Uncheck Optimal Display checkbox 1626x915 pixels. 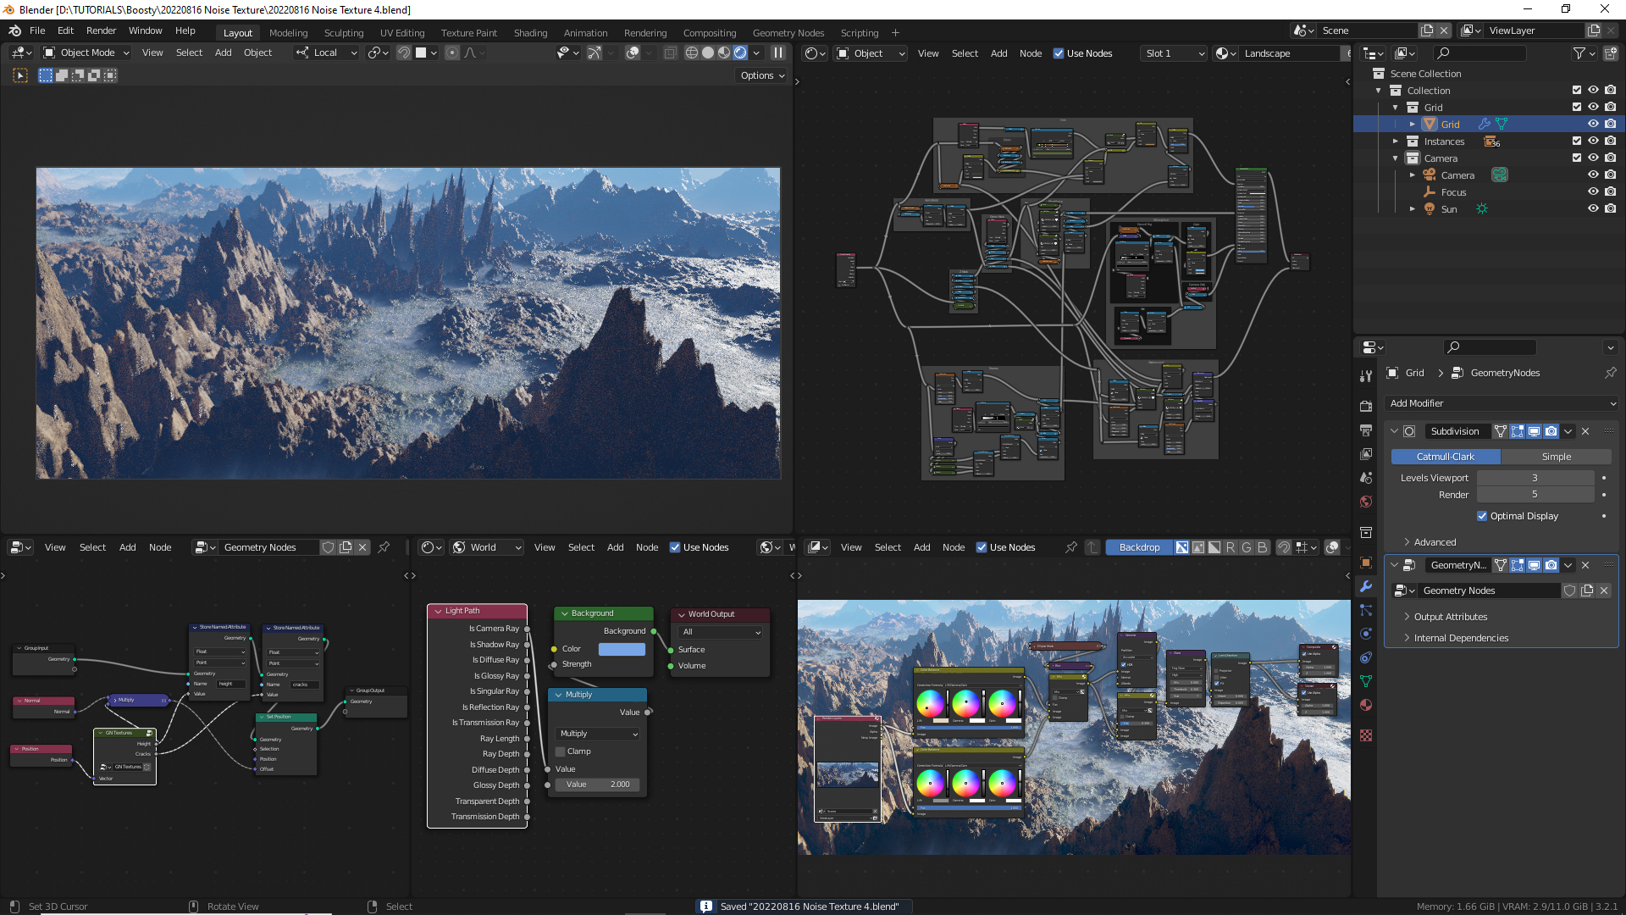tap(1482, 516)
